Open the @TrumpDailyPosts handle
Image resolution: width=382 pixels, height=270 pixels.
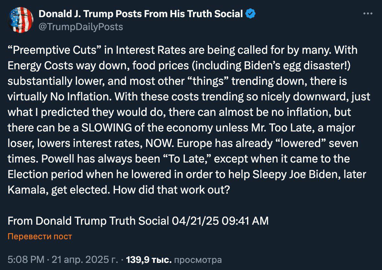coord(81,27)
